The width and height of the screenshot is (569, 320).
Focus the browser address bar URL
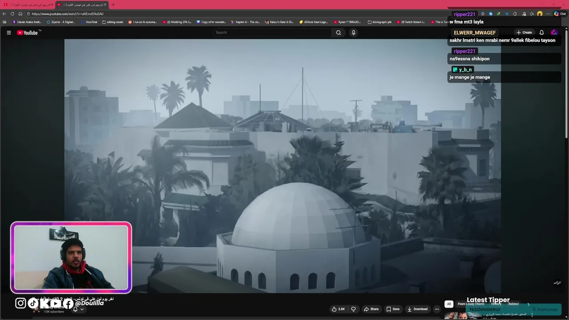68,14
